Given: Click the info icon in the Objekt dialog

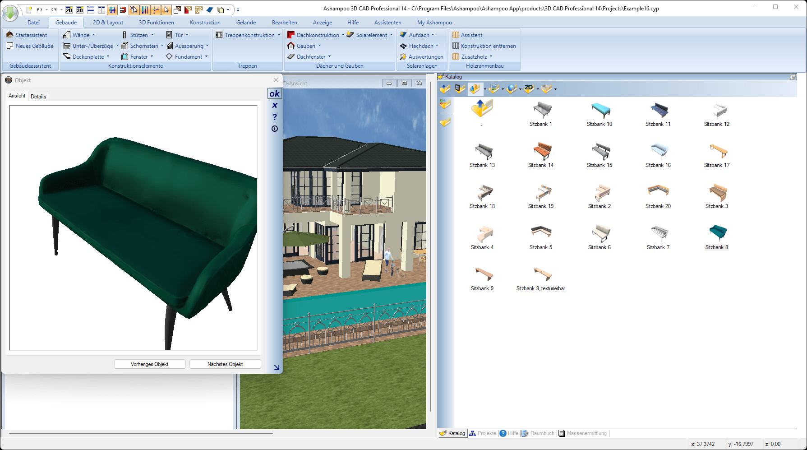Looking at the screenshot, I should 274,129.
